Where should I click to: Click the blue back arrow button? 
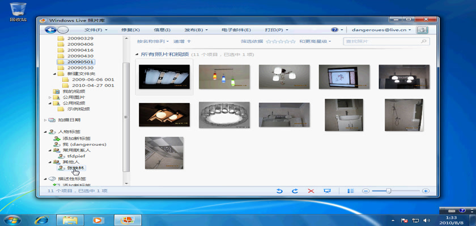50,29
